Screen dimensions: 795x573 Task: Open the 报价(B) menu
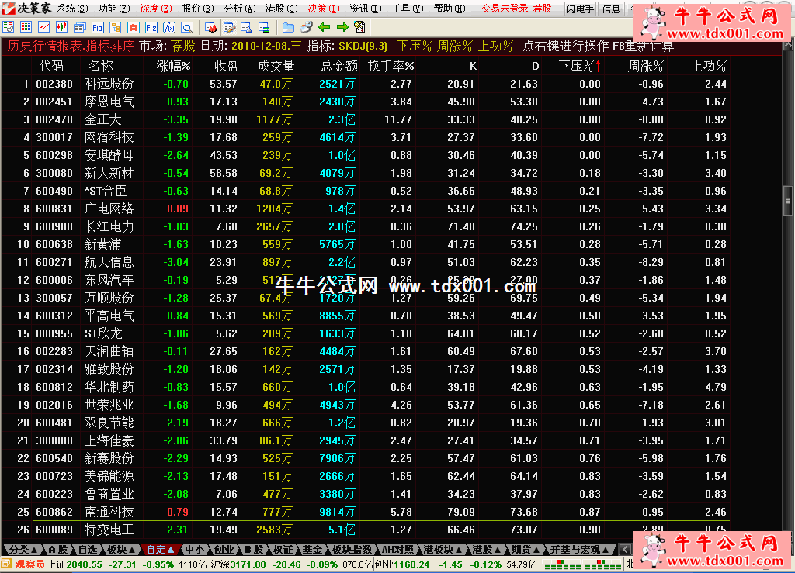tap(198, 9)
